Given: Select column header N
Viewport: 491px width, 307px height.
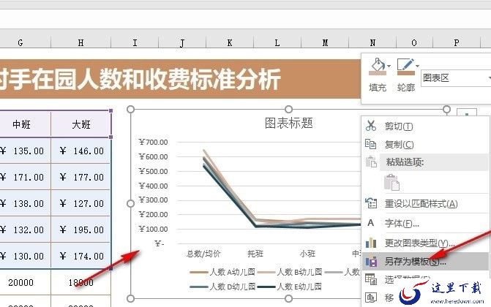Looking at the screenshot, I should (372, 42).
